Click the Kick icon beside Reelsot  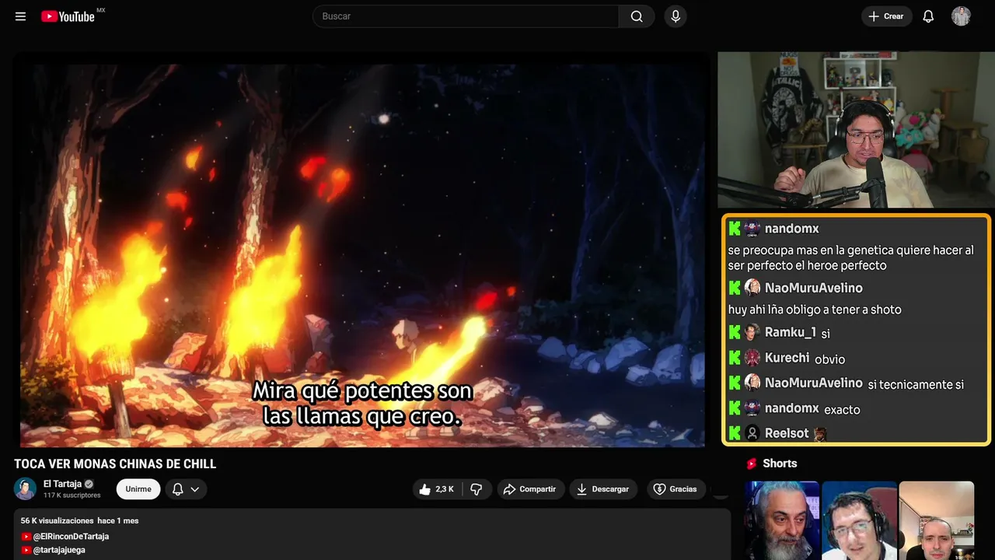point(735,433)
